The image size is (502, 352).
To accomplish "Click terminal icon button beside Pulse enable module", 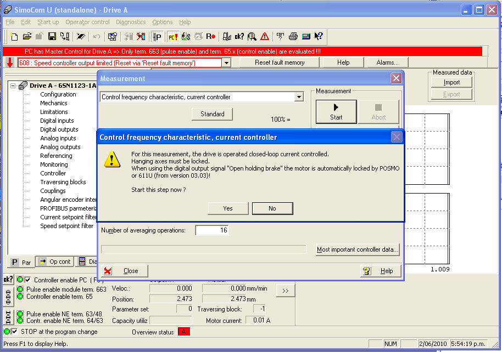I will (8, 297).
